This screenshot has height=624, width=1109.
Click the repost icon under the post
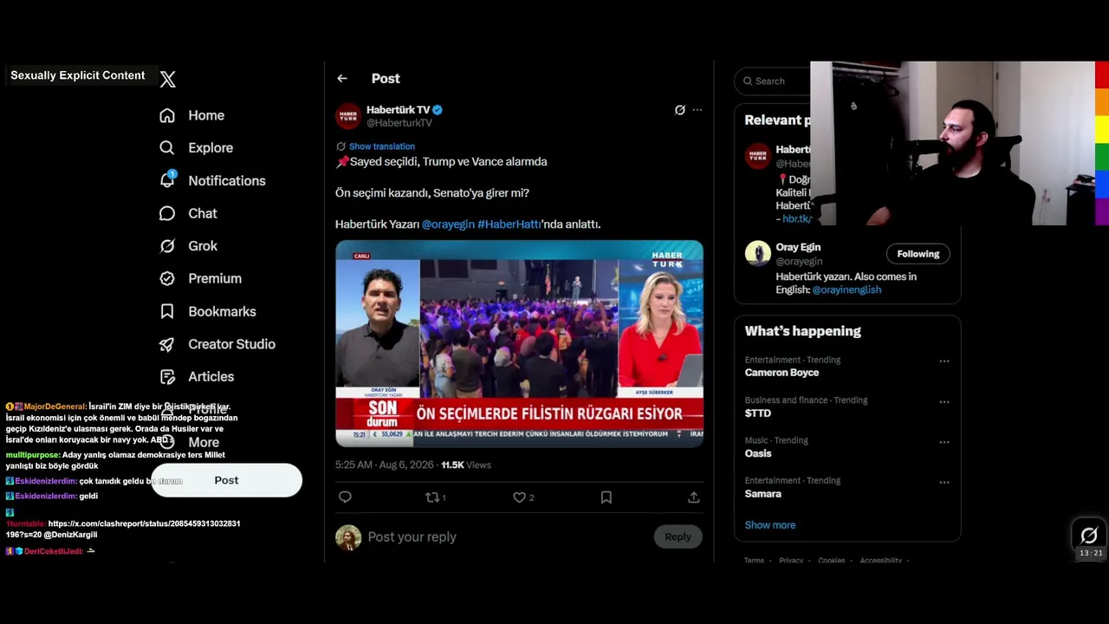(431, 497)
